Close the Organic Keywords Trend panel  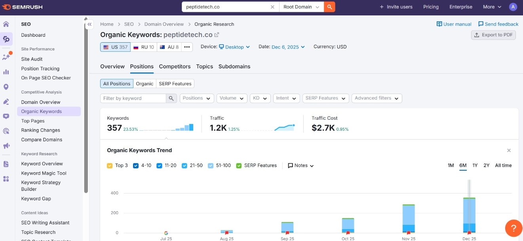point(509,151)
